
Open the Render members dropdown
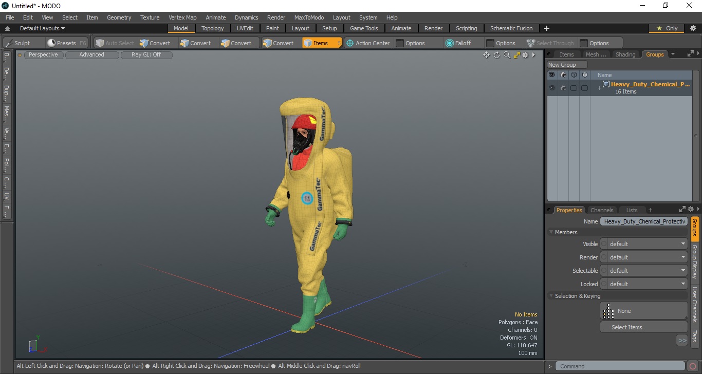click(x=644, y=257)
